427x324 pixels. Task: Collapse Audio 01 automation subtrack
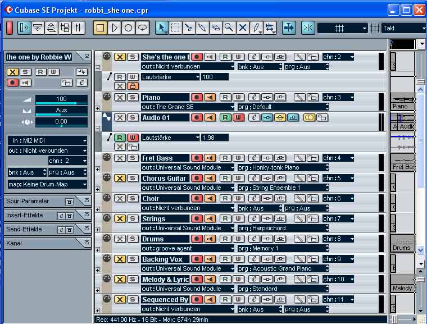tap(98, 128)
